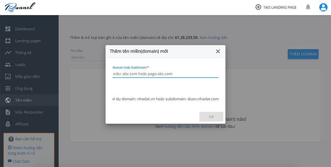Close the add domain dialog
The image size is (331, 167).
pos(218,51)
